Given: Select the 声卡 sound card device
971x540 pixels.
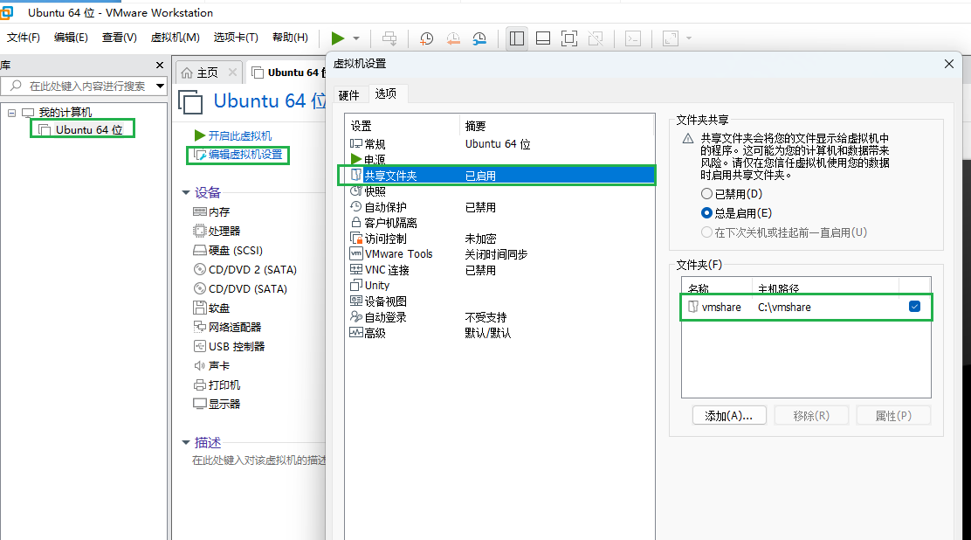Looking at the screenshot, I should 212,366.
